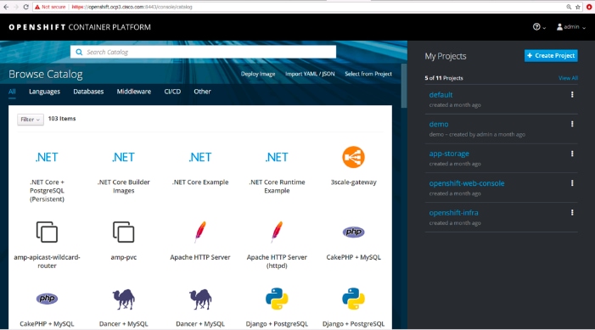This screenshot has height=330, width=595.
Task: Click the browser zoom magnifier icon
Action: 569,7
